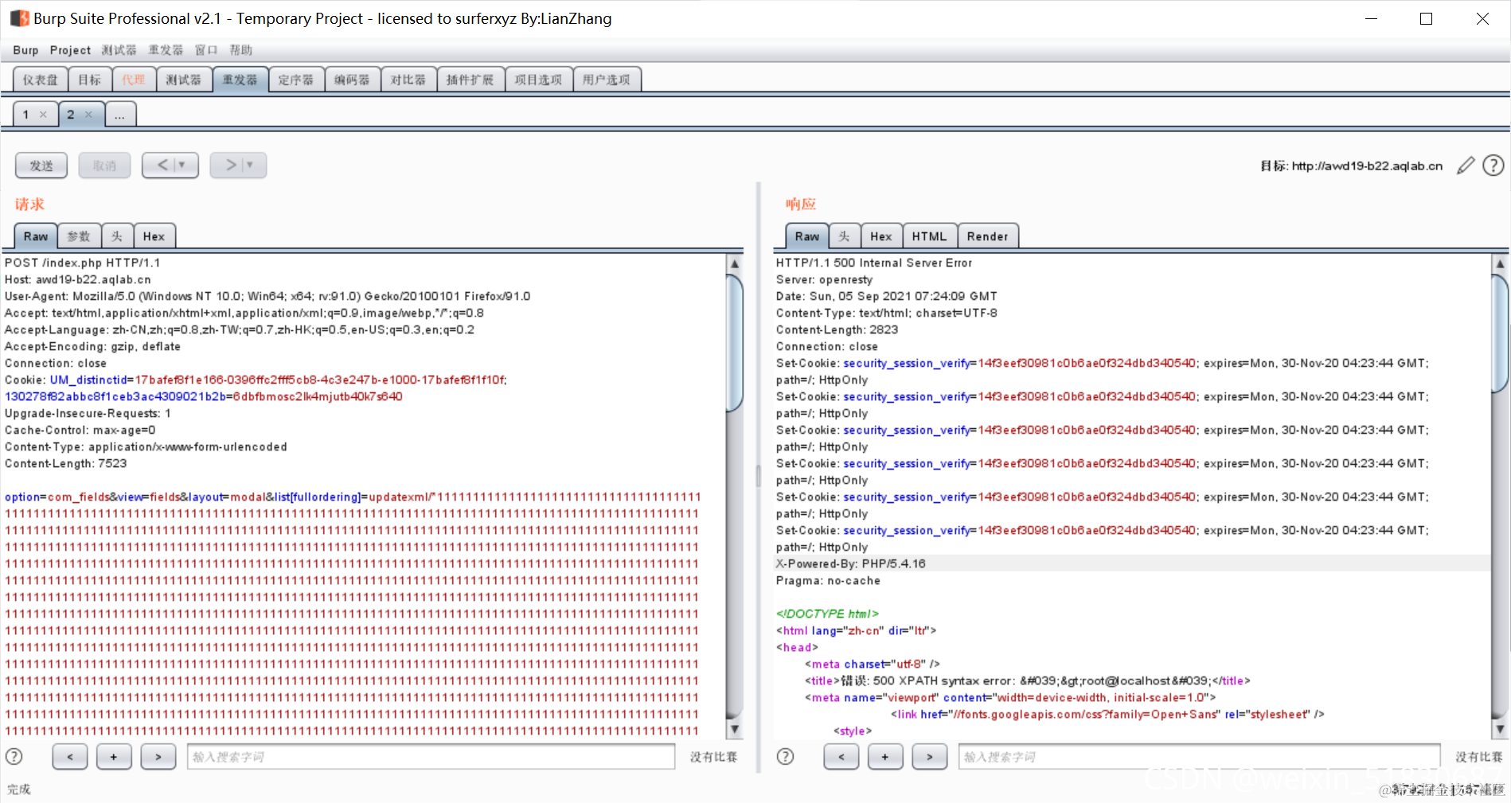Viewport: 1511px width, 803px height.
Task: Switch to the 仪表盘 tab
Action: tap(41, 80)
